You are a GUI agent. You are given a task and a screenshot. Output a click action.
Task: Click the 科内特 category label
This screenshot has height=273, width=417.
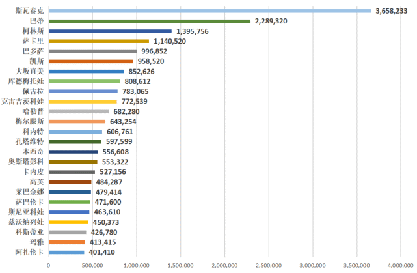tap(33, 132)
